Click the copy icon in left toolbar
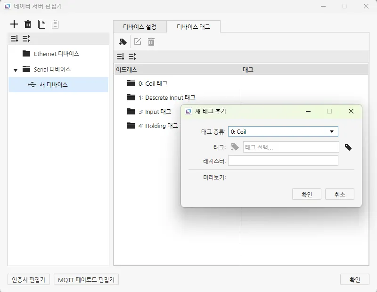 click(x=41, y=24)
